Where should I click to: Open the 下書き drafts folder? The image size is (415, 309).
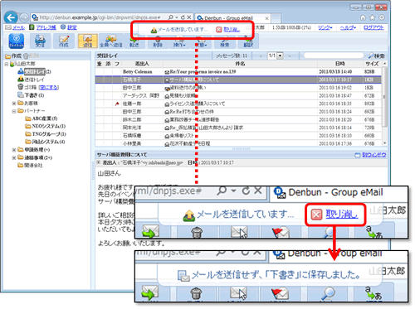pos(31,95)
